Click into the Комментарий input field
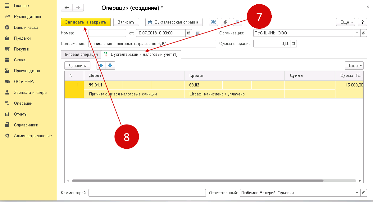Screen dimensions: 373x202 [147, 193]
